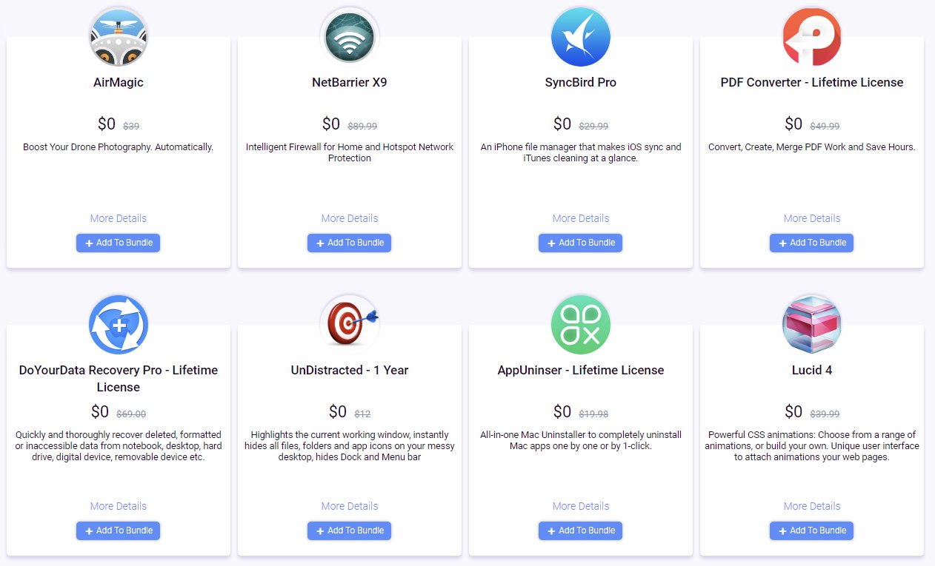Show More Details for AppUninser
This screenshot has width=935, height=566.
(x=581, y=506)
